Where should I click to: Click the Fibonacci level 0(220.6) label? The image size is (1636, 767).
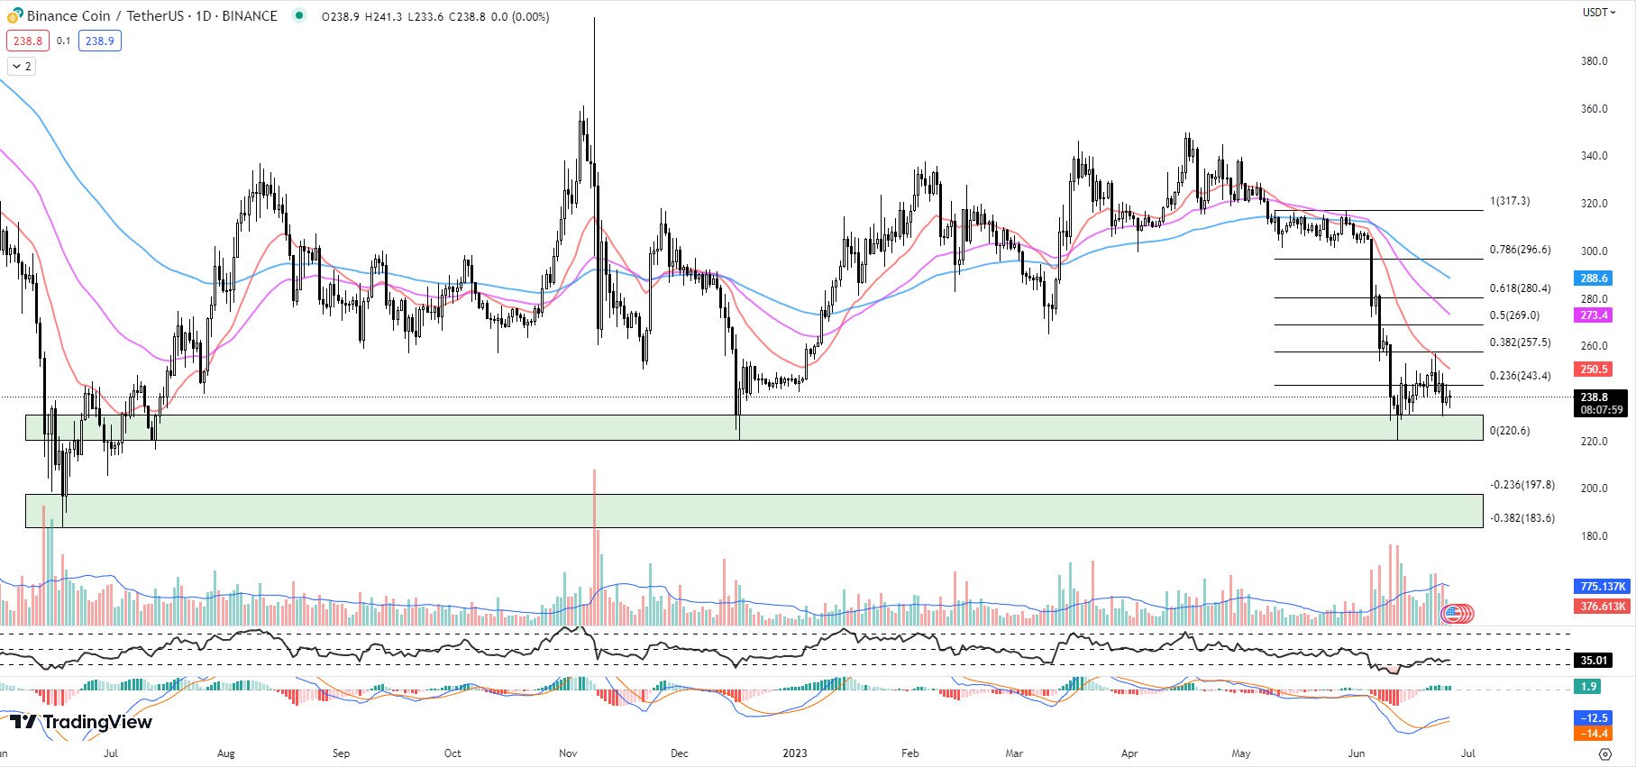(1510, 431)
